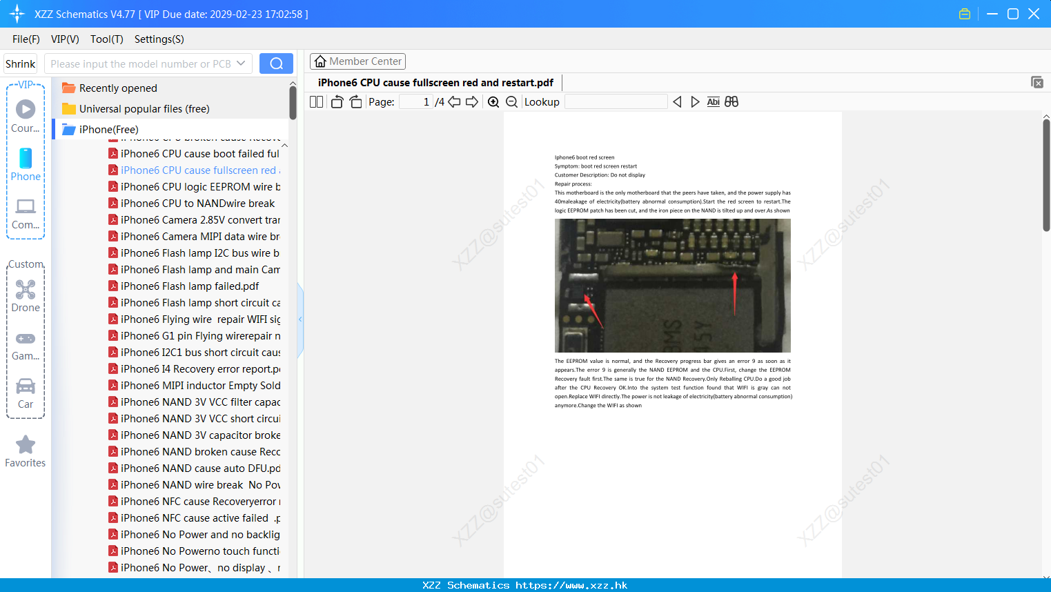Toggle whole-word match Abi icon

pyautogui.click(x=713, y=102)
